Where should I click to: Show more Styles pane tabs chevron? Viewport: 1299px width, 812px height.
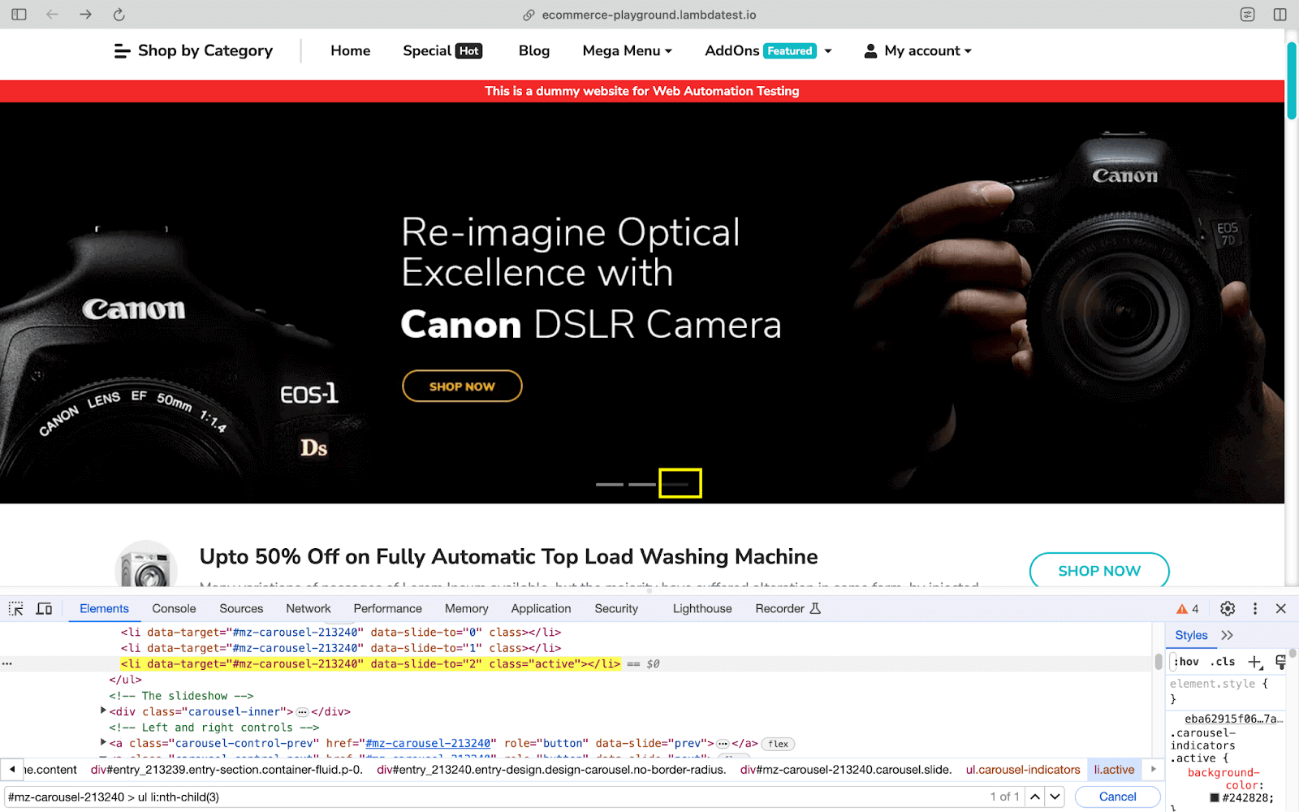tap(1227, 635)
